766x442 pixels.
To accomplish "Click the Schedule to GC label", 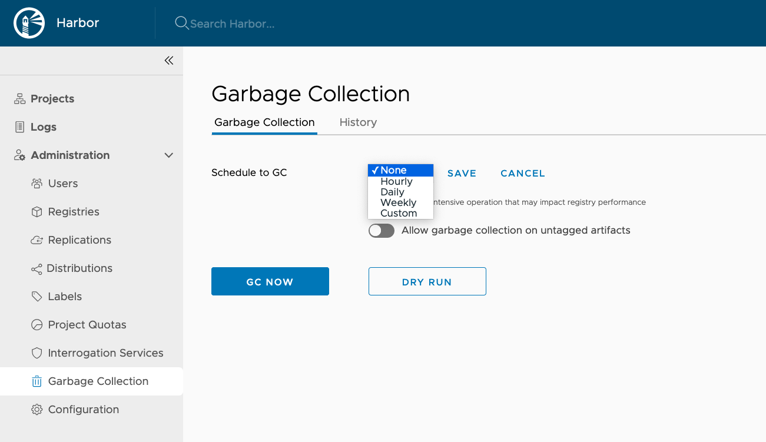I will pyautogui.click(x=249, y=173).
